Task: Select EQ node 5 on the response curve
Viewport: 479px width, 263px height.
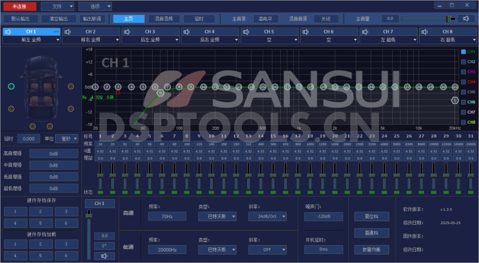Action: coord(143,87)
